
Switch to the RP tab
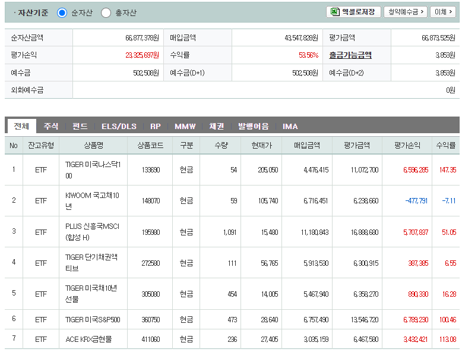coord(155,126)
